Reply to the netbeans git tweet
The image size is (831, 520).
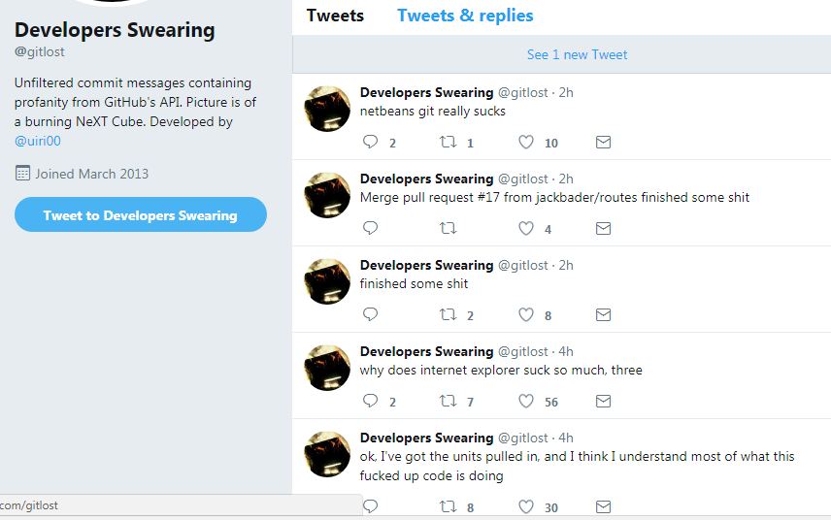pyautogui.click(x=370, y=143)
